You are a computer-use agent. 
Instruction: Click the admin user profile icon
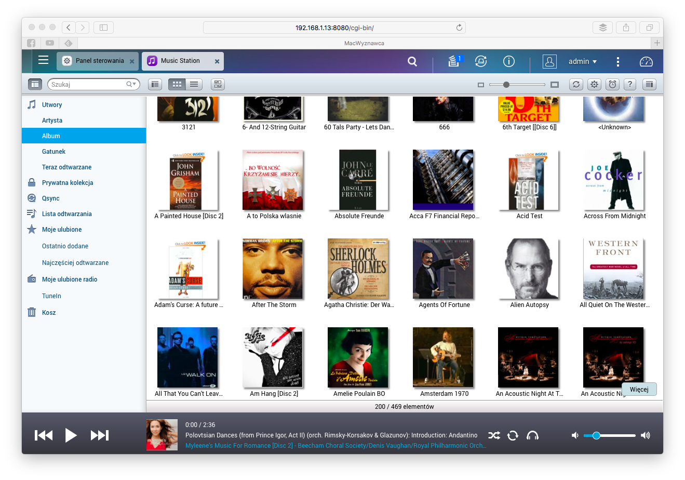pyautogui.click(x=549, y=61)
